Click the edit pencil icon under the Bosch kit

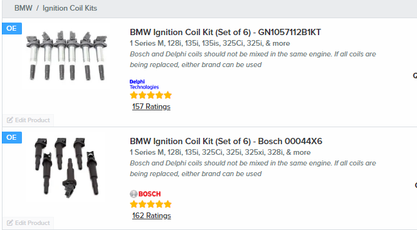(10, 223)
